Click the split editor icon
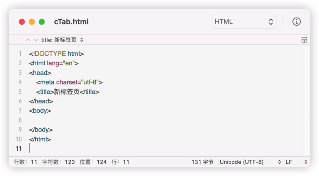 (x=304, y=40)
